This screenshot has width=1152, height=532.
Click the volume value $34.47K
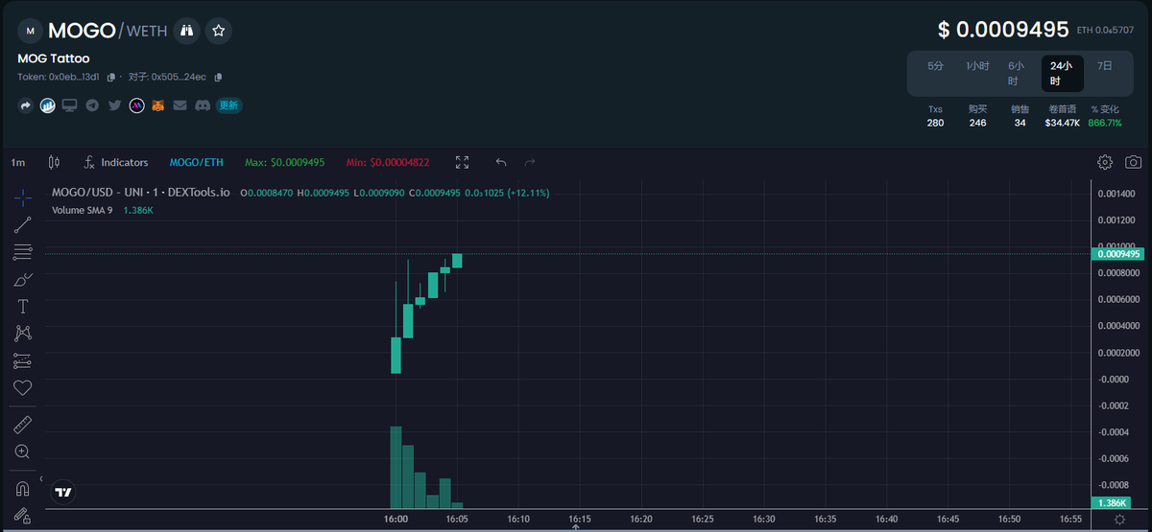pos(1062,123)
